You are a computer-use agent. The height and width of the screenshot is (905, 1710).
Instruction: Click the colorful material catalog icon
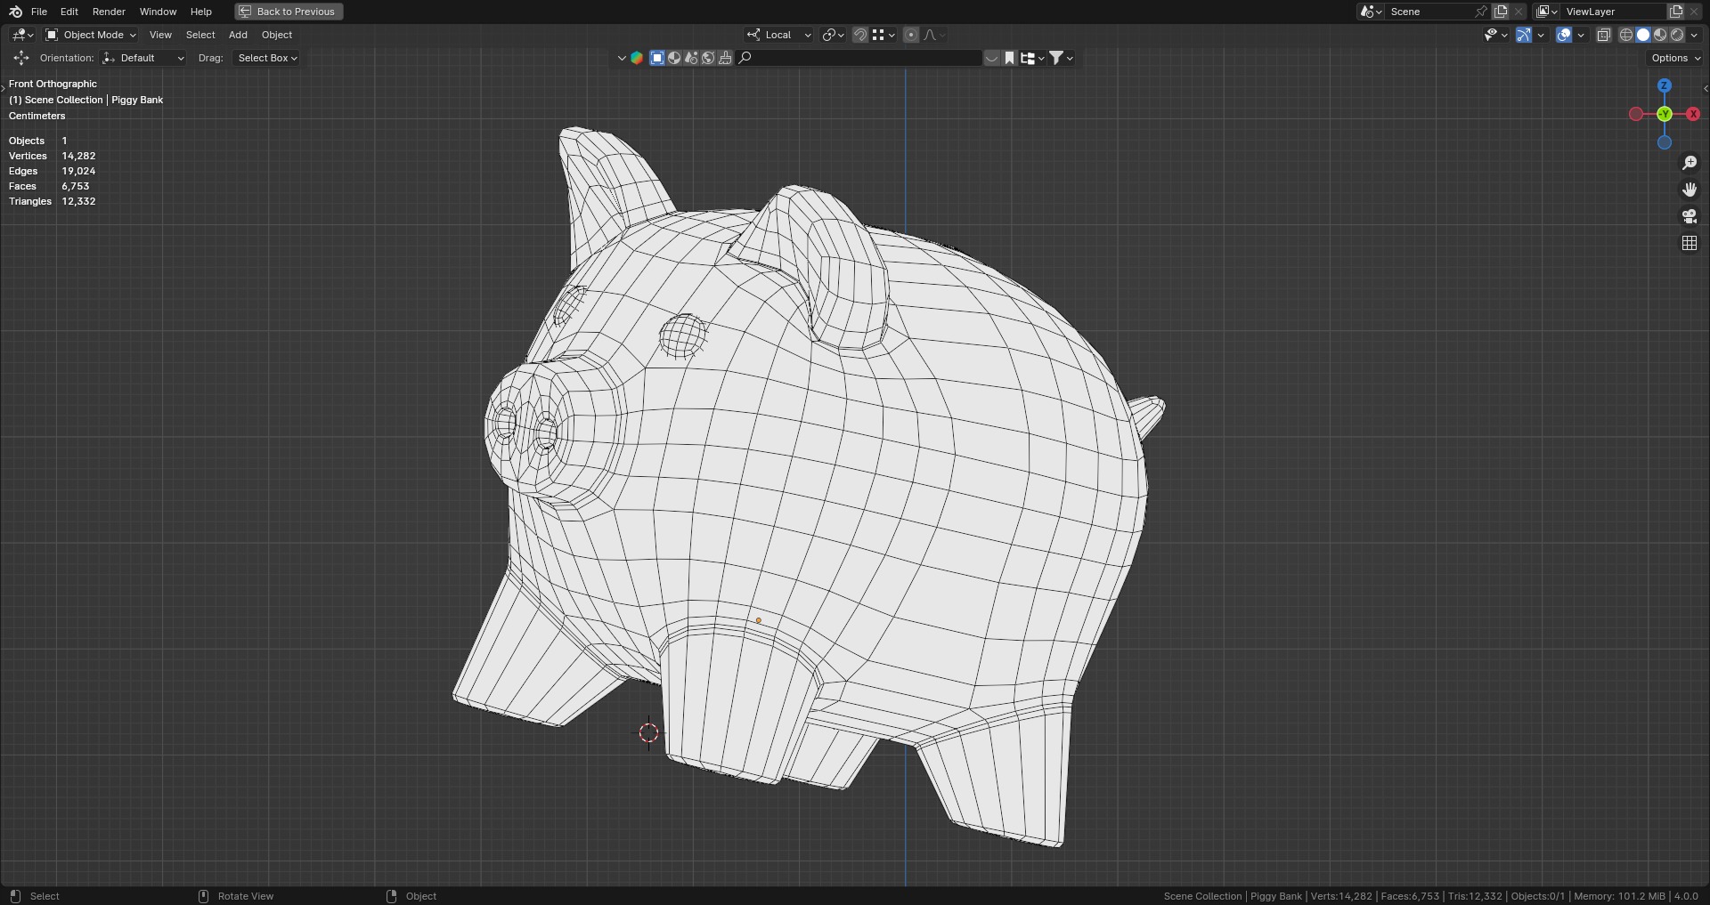coord(637,58)
